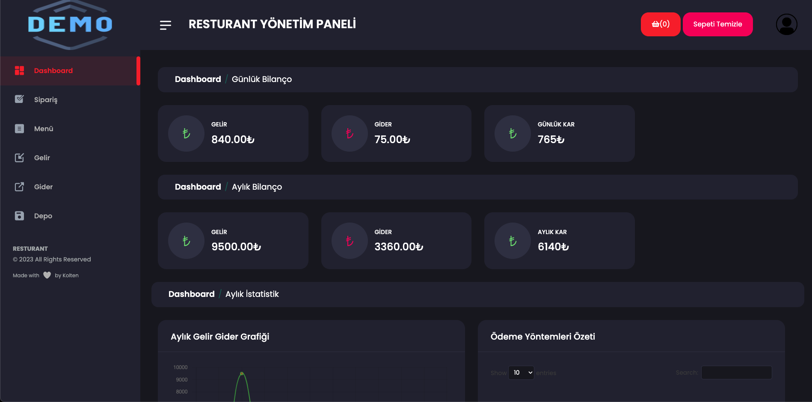
Task: Open the shopping basket (0) button
Action: (661, 24)
